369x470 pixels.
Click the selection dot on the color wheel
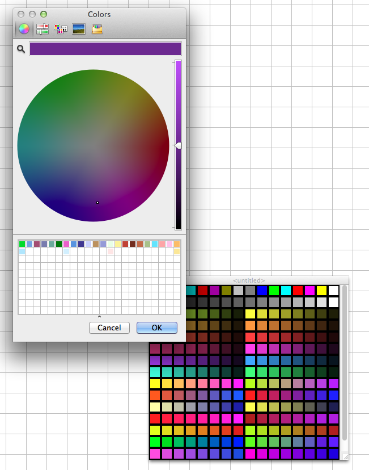(97, 203)
